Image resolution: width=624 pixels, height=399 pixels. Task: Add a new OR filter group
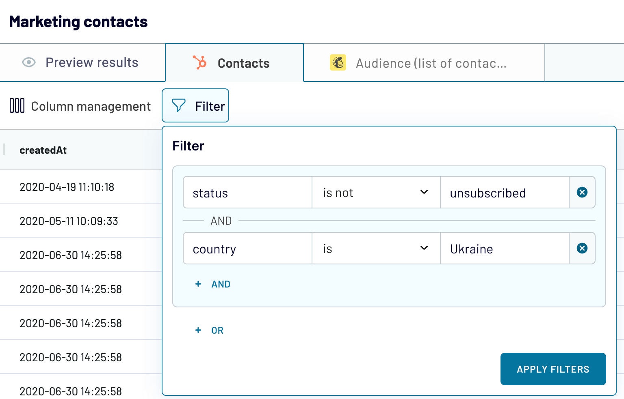tap(217, 330)
